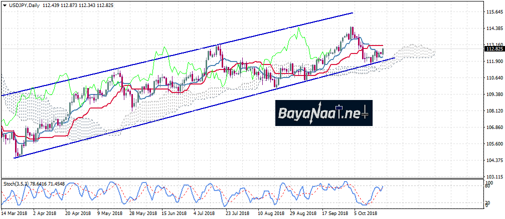Click the 104.375 price level label

click(493, 160)
